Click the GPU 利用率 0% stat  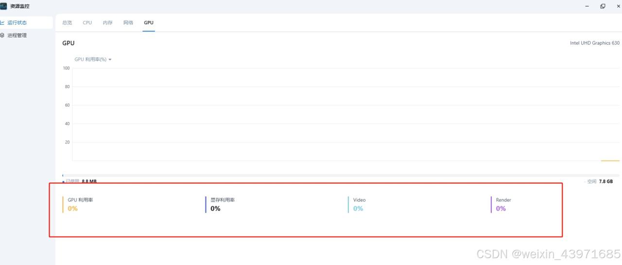click(73, 209)
